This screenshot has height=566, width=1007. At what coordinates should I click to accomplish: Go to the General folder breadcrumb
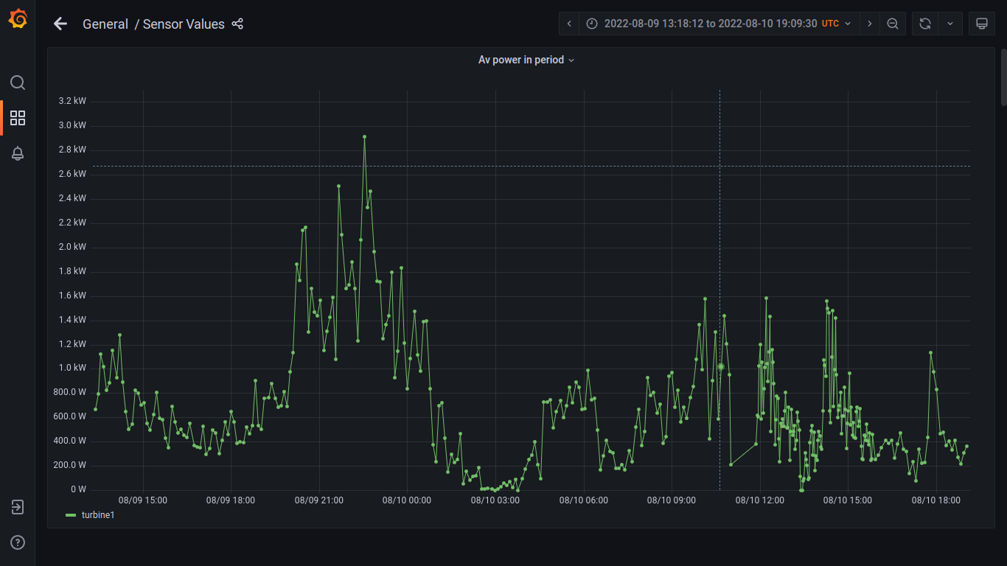pos(105,24)
